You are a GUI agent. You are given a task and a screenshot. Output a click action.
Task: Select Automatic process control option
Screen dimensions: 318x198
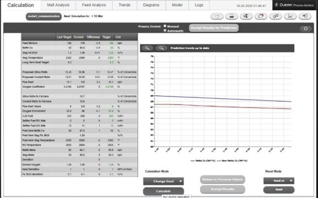[165, 30]
